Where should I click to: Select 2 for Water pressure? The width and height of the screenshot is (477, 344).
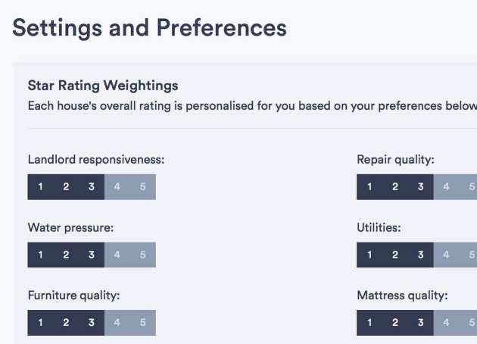tap(66, 255)
